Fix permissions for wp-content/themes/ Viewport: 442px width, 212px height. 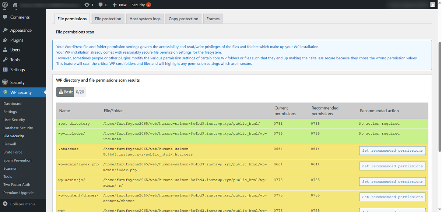tap(392, 197)
